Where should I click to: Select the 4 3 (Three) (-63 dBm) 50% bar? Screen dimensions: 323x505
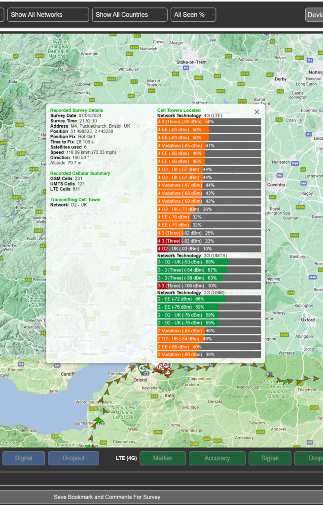209,122
